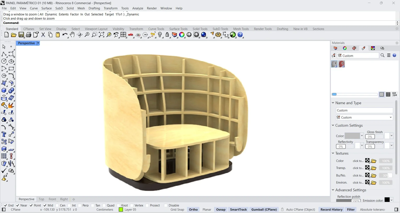The image size is (400, 213).
Task: Toggle Grid Snap in the status bar
Action: [x=177, y=210]
